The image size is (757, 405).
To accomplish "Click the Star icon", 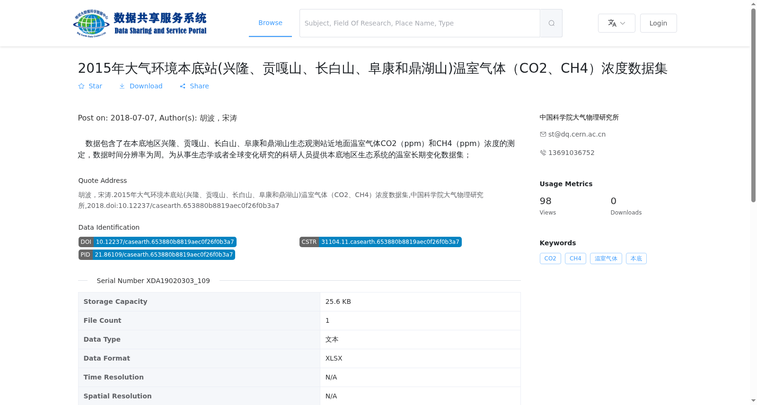I will [81, 86].
